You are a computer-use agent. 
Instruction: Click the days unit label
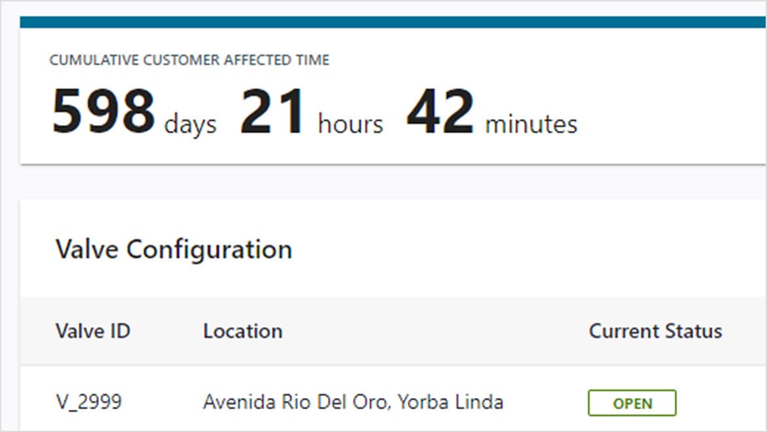190,124
